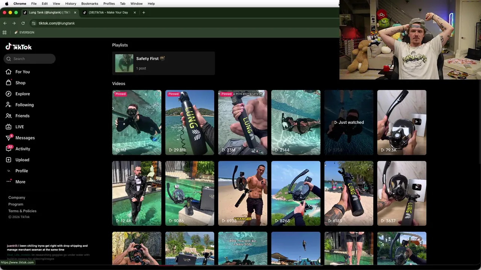Reload the TikTok page

tap(23, 23)
